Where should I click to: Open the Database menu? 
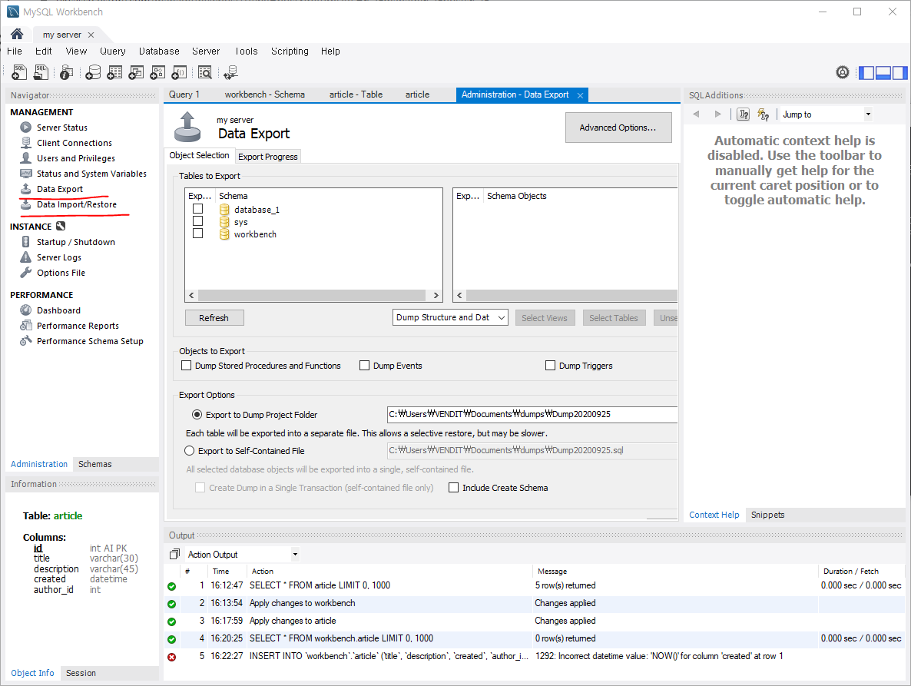(159, 51)
